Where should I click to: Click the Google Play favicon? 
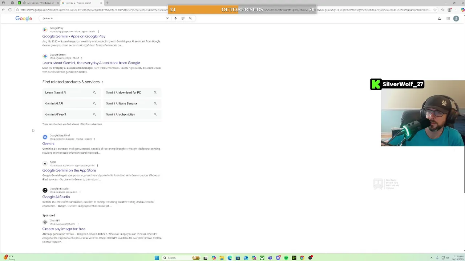pyautogui.click(x=45, y=30)
